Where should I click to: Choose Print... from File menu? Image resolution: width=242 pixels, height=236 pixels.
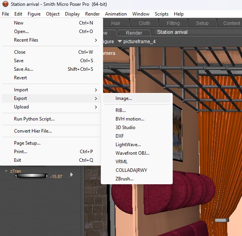pyautogui.click(x=51, y=152)
